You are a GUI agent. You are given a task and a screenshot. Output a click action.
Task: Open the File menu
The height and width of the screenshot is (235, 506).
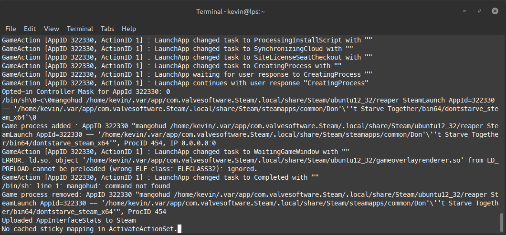(x=11, y=29)
